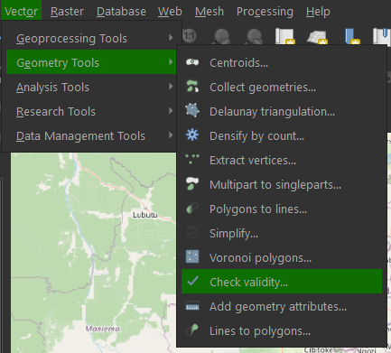
Task: Open the Web menu
Action: pos(170,12)
